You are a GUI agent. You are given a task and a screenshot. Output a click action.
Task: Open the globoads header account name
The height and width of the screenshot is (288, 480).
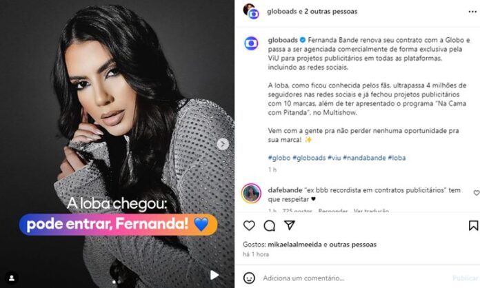[x=281, y=12]
